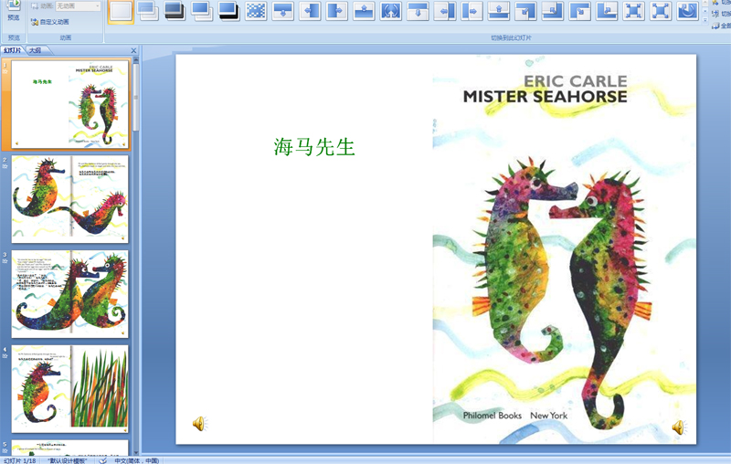The height and width of the screenshot is (464, 731).
Task: Apply the Dissolve transition
Action: [x=256, y=11]
